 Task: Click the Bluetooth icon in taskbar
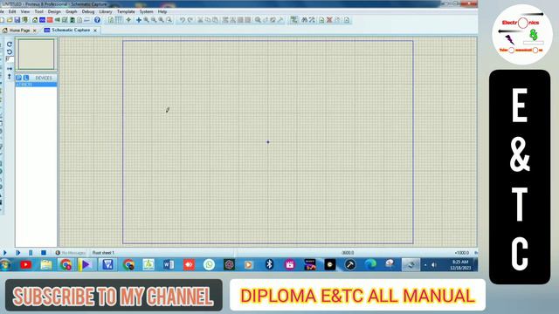point(270,265)
